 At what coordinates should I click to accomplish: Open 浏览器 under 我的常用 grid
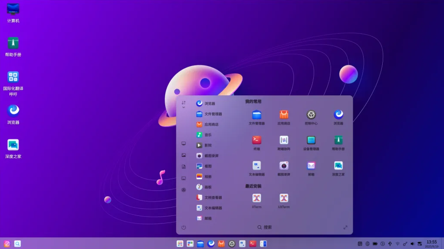[338, 117]
